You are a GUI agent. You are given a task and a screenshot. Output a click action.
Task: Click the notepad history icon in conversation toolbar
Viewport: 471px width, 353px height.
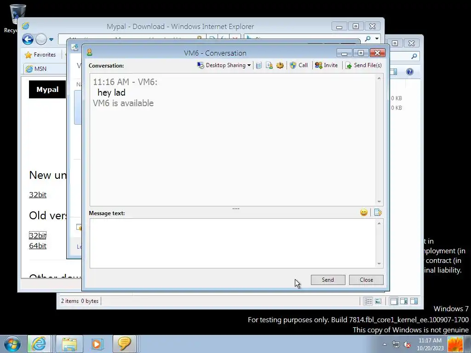tap(259, 65)
